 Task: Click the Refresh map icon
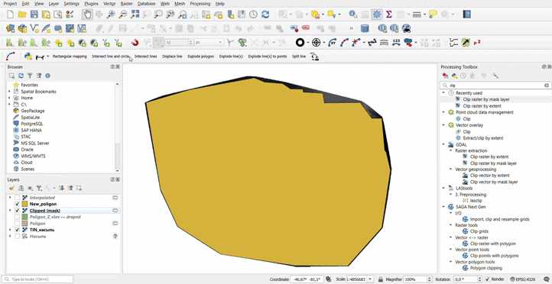point(265,15)
